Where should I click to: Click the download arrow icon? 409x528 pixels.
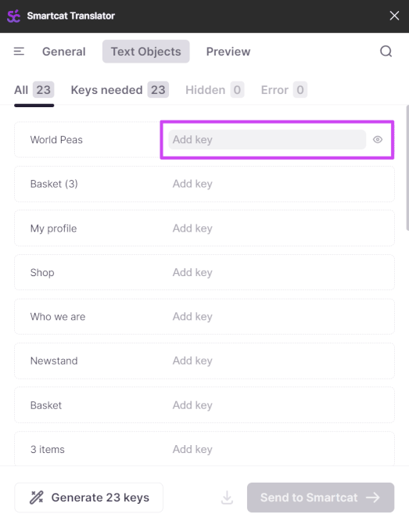[228, 497]
